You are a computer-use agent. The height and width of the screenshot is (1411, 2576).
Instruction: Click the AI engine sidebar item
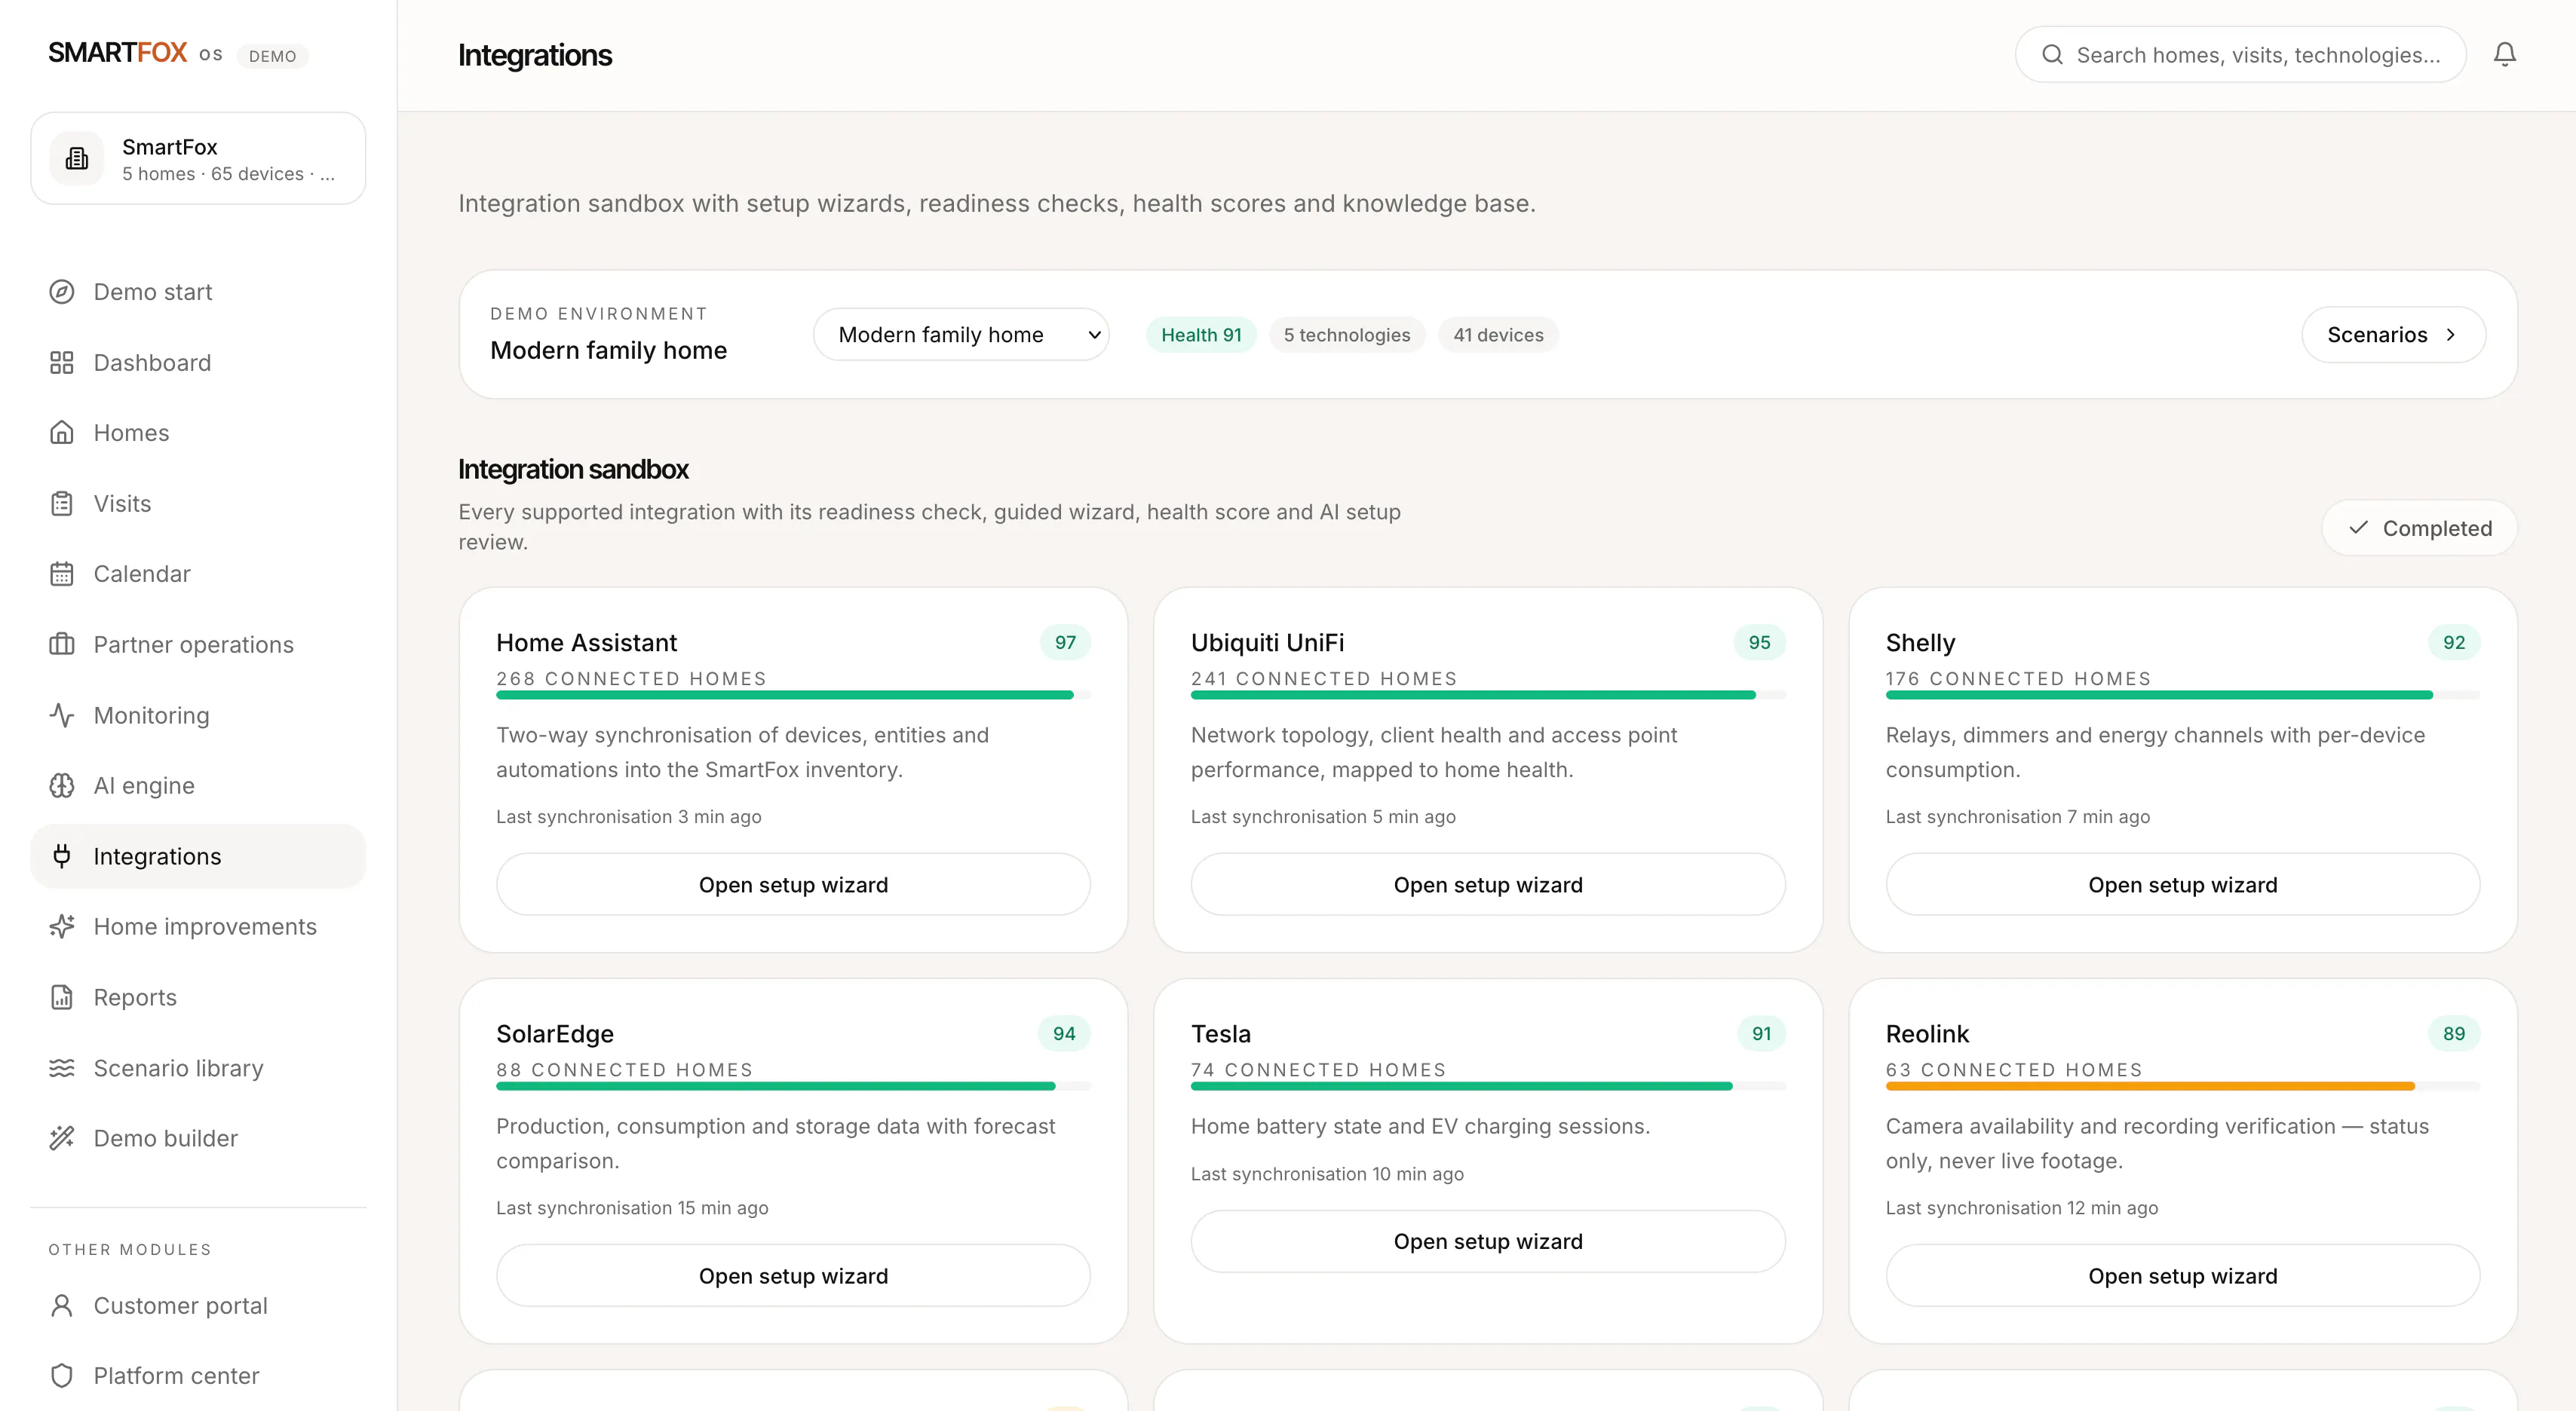pos(198,785)
